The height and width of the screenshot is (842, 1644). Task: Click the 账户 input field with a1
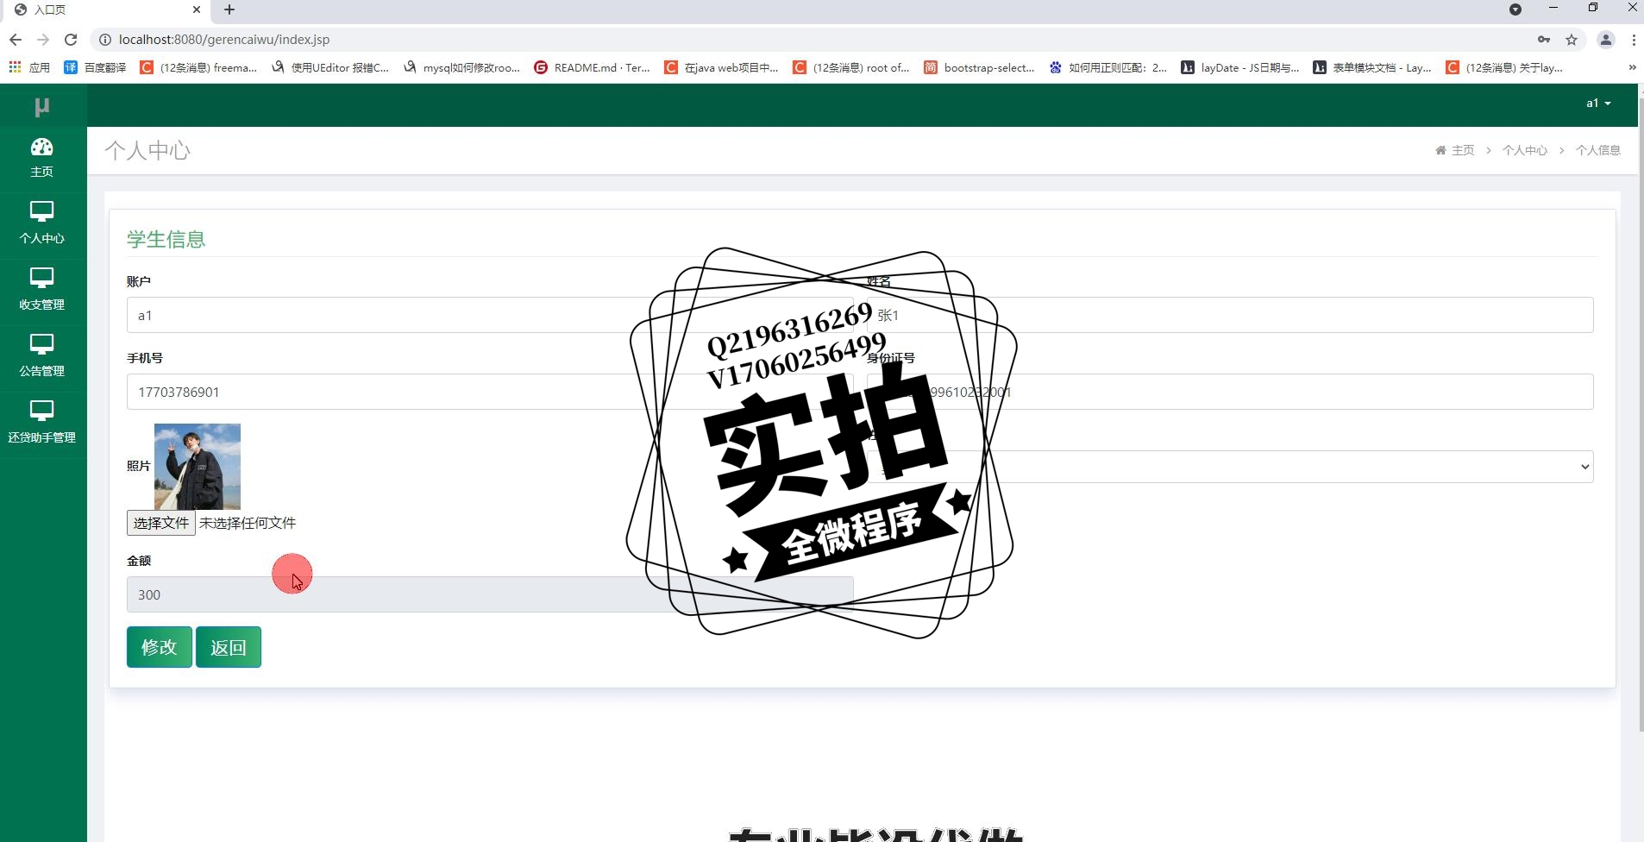pos(490,315)
